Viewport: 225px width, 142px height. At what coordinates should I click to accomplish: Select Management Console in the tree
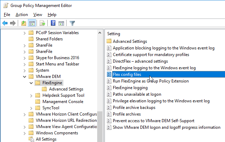click(63, 102)
